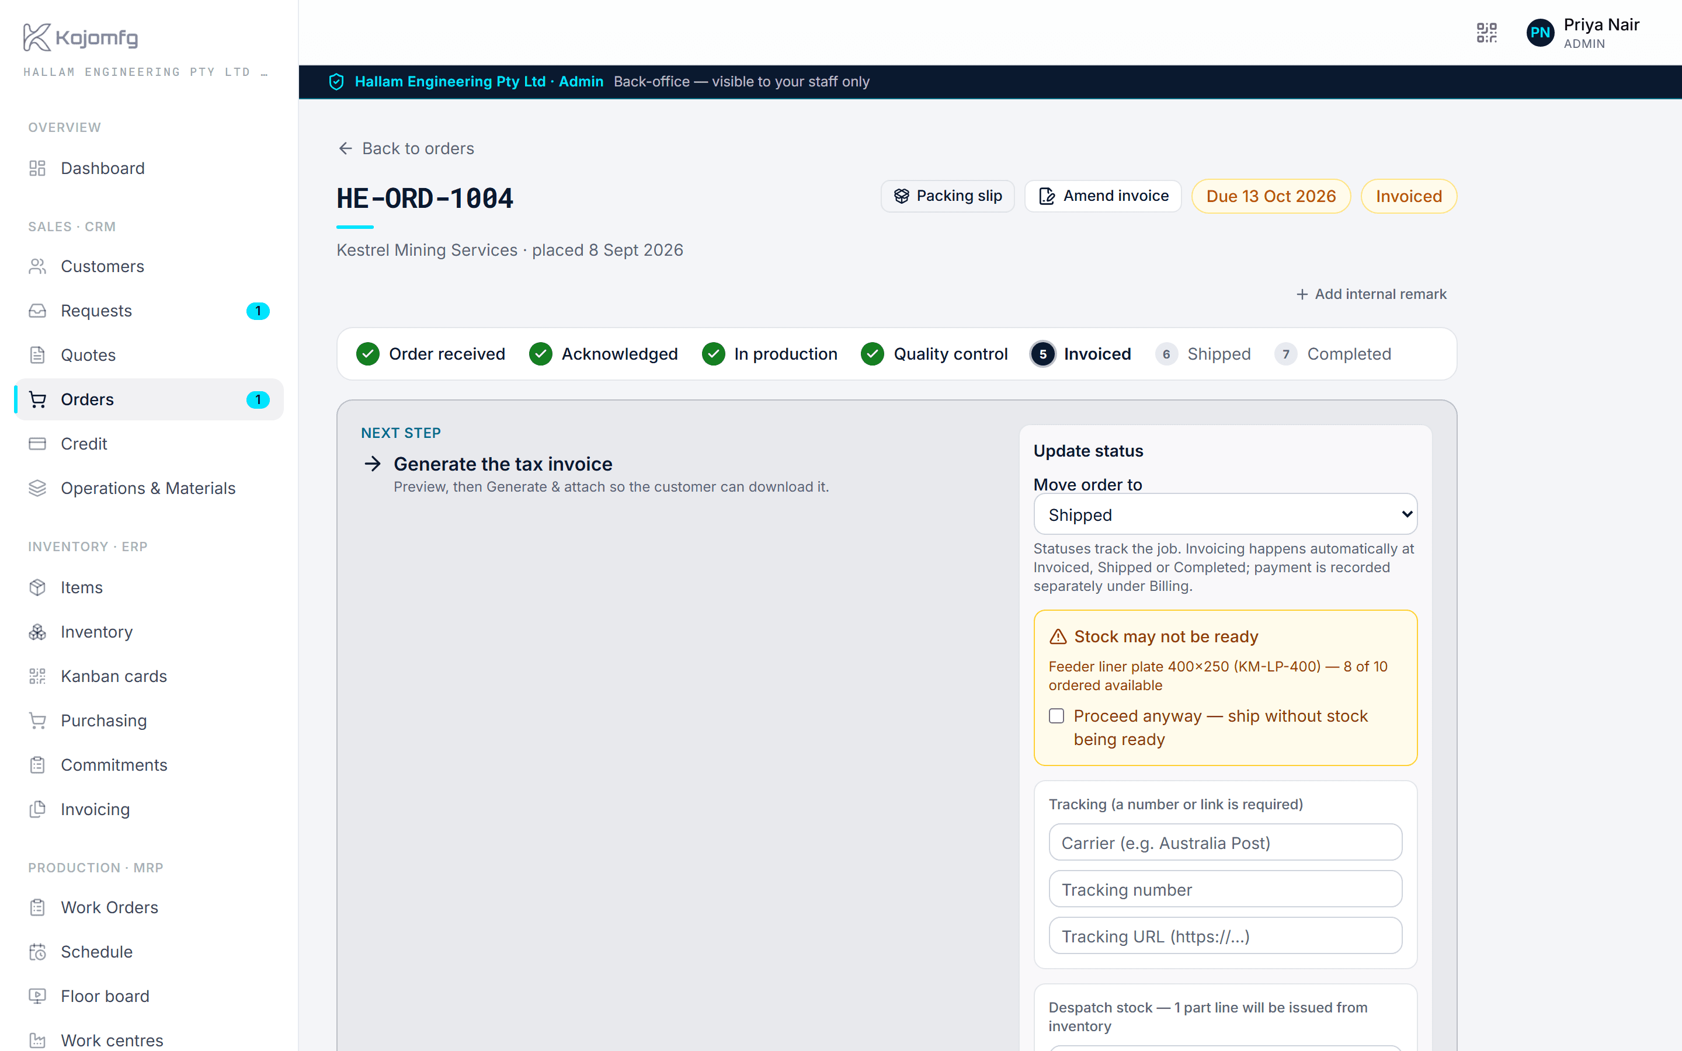Click the Orders cart icon
Screen dimensions: 1682x1051
[37, 400]
